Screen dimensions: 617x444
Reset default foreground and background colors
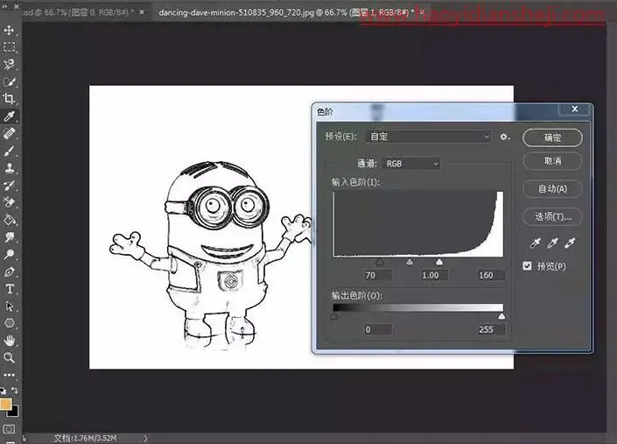pos(3,391)
